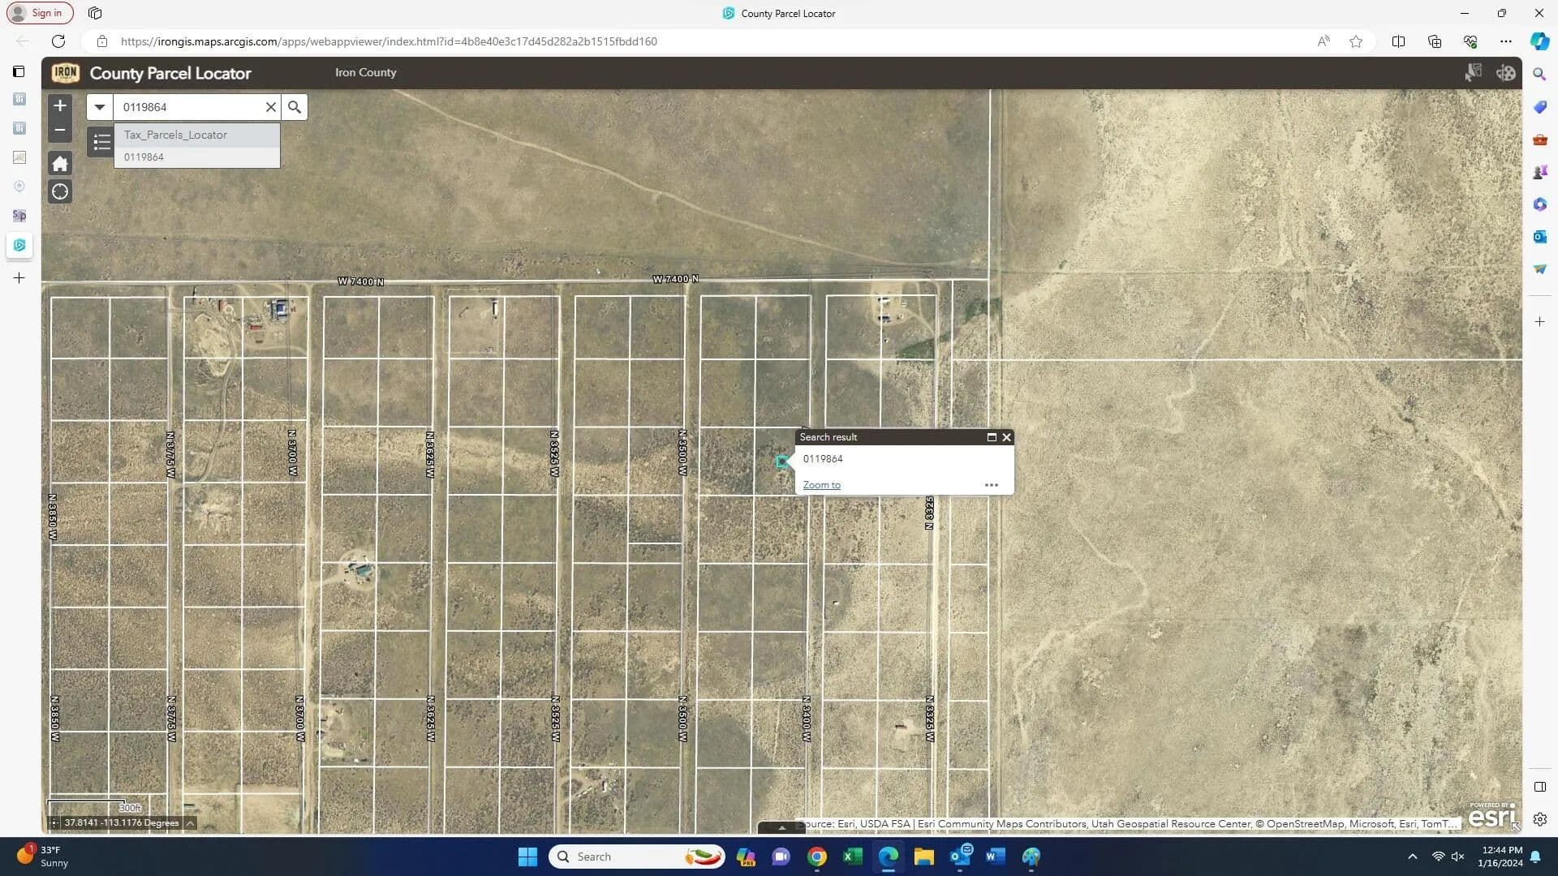Click the Zoom to link
This screenshot has width=1558, height=876.
coord(821,485)
